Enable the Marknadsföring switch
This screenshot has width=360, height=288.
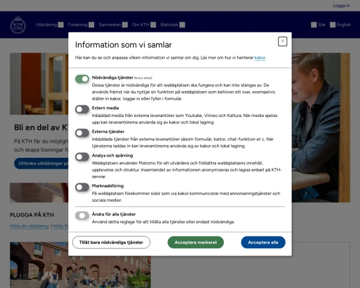click(82, 187)
